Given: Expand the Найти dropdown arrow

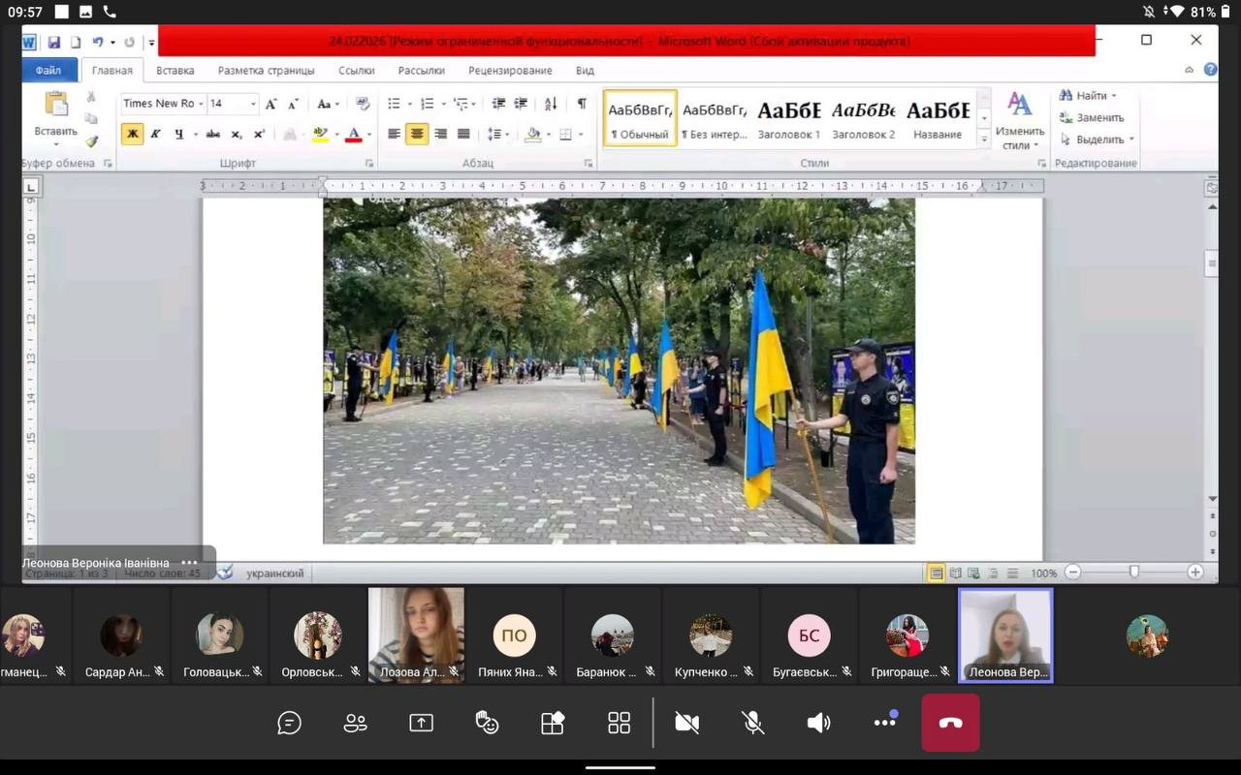Looking at the screenshot, I should 1114,96.
